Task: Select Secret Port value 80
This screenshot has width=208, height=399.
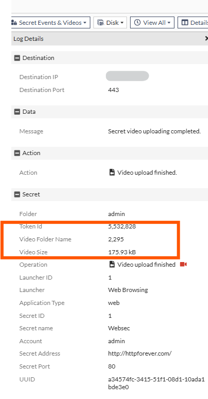Action: (x=111, y=366)
